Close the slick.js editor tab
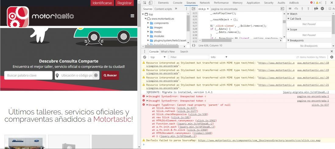The height and width of the screenshot is (149, 335). [208, 9]
